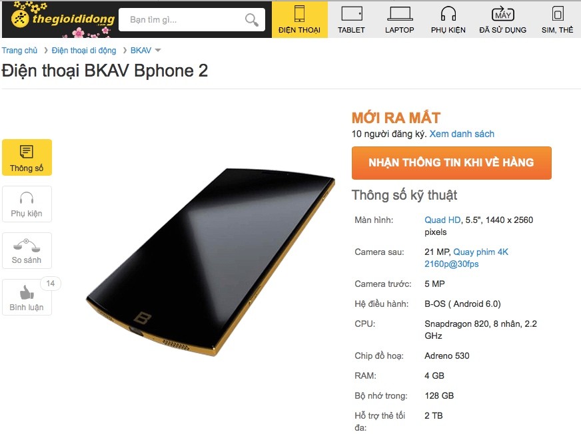
Task: Click the search magnifier icon
Action: 251,19
